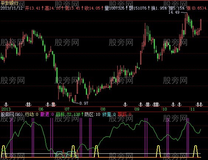Jump to the 10 month label on the timeline
208x160 pixels.
[164, 109]
